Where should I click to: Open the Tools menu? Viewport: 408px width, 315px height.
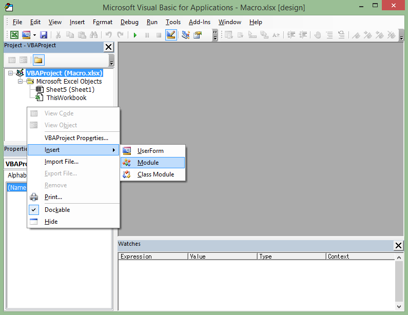(173, 22)
